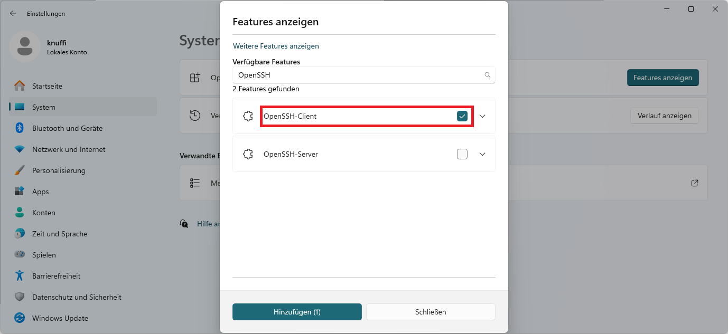Click the Hinzufügen button
728x334 pixels.
tap(297, 311)
